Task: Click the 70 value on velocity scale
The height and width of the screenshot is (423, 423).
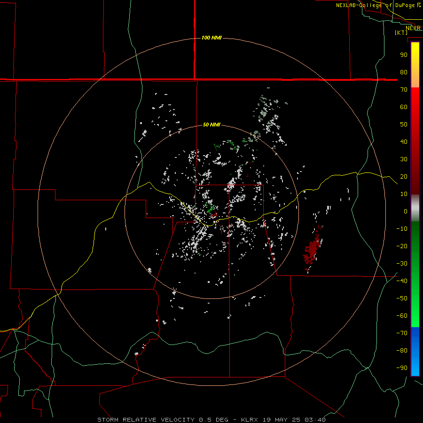Action: [x=404, y=90]
